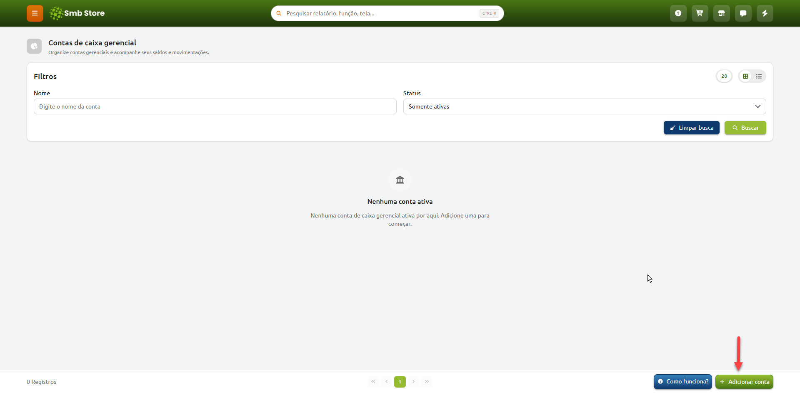Click the "Nenhuma conta ativa" heading
This screenshot has height=393, width=800.
click(400, 201)
